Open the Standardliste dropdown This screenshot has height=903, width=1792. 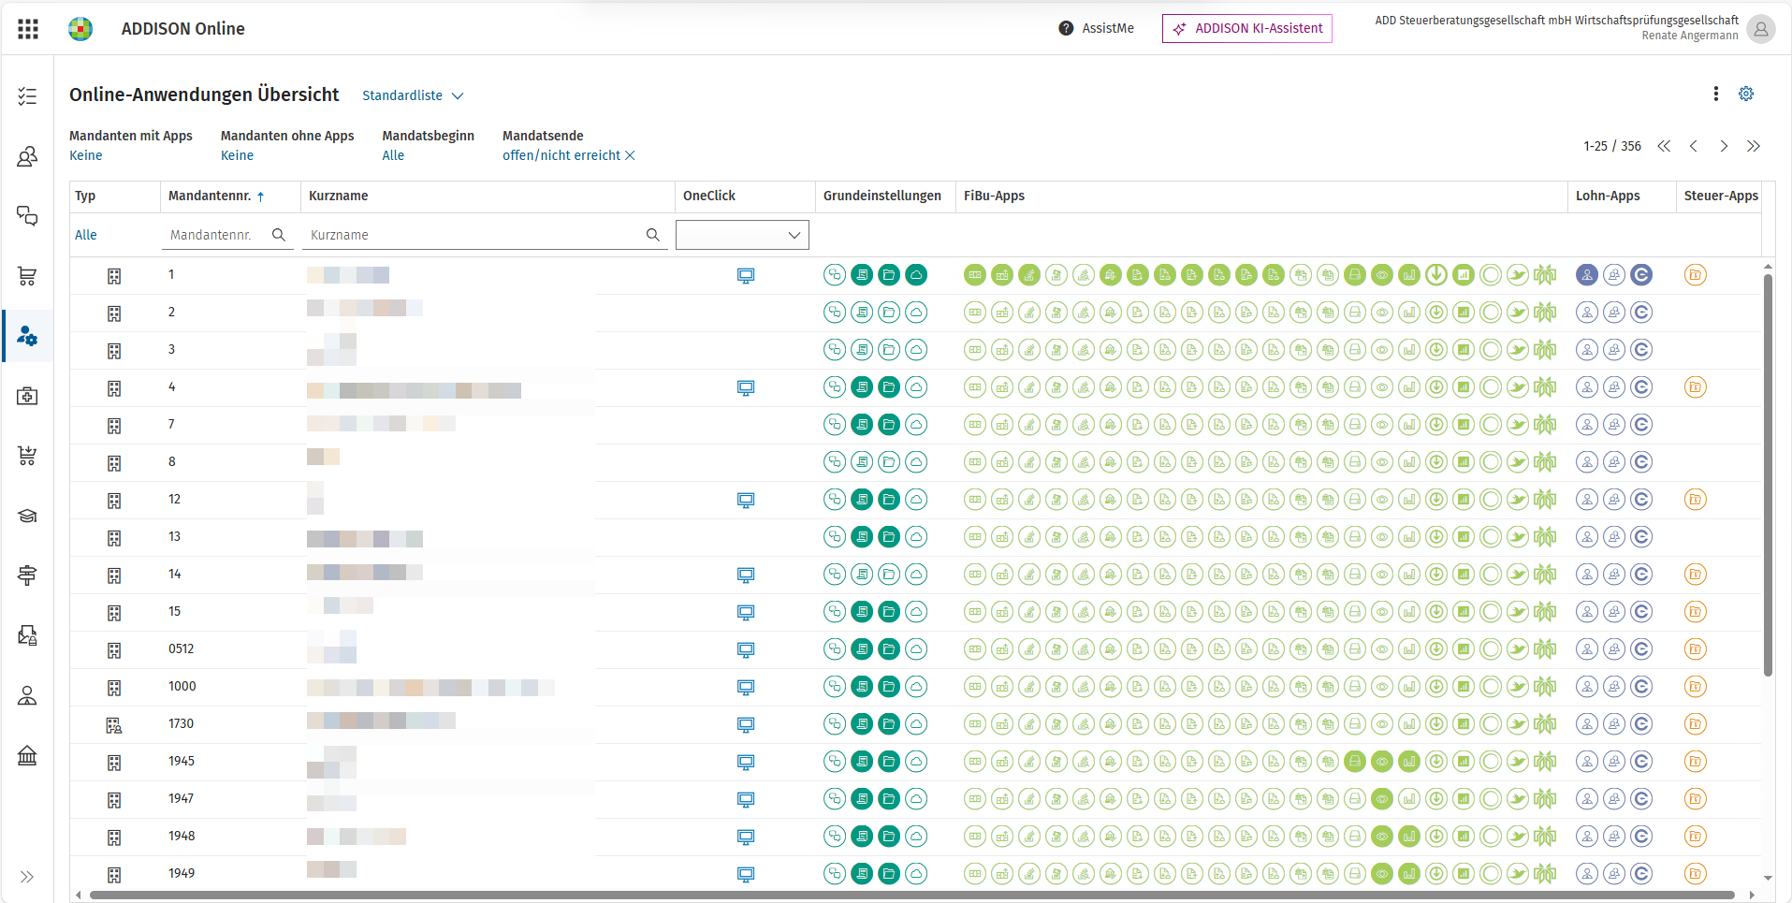[413, 95]
